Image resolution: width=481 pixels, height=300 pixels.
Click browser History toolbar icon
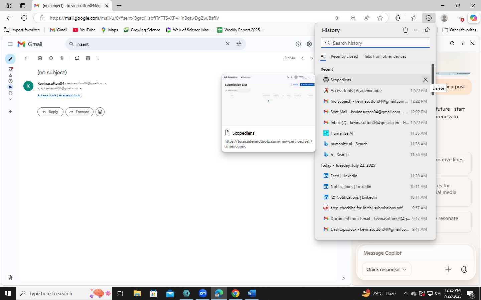tap(429, 18)
